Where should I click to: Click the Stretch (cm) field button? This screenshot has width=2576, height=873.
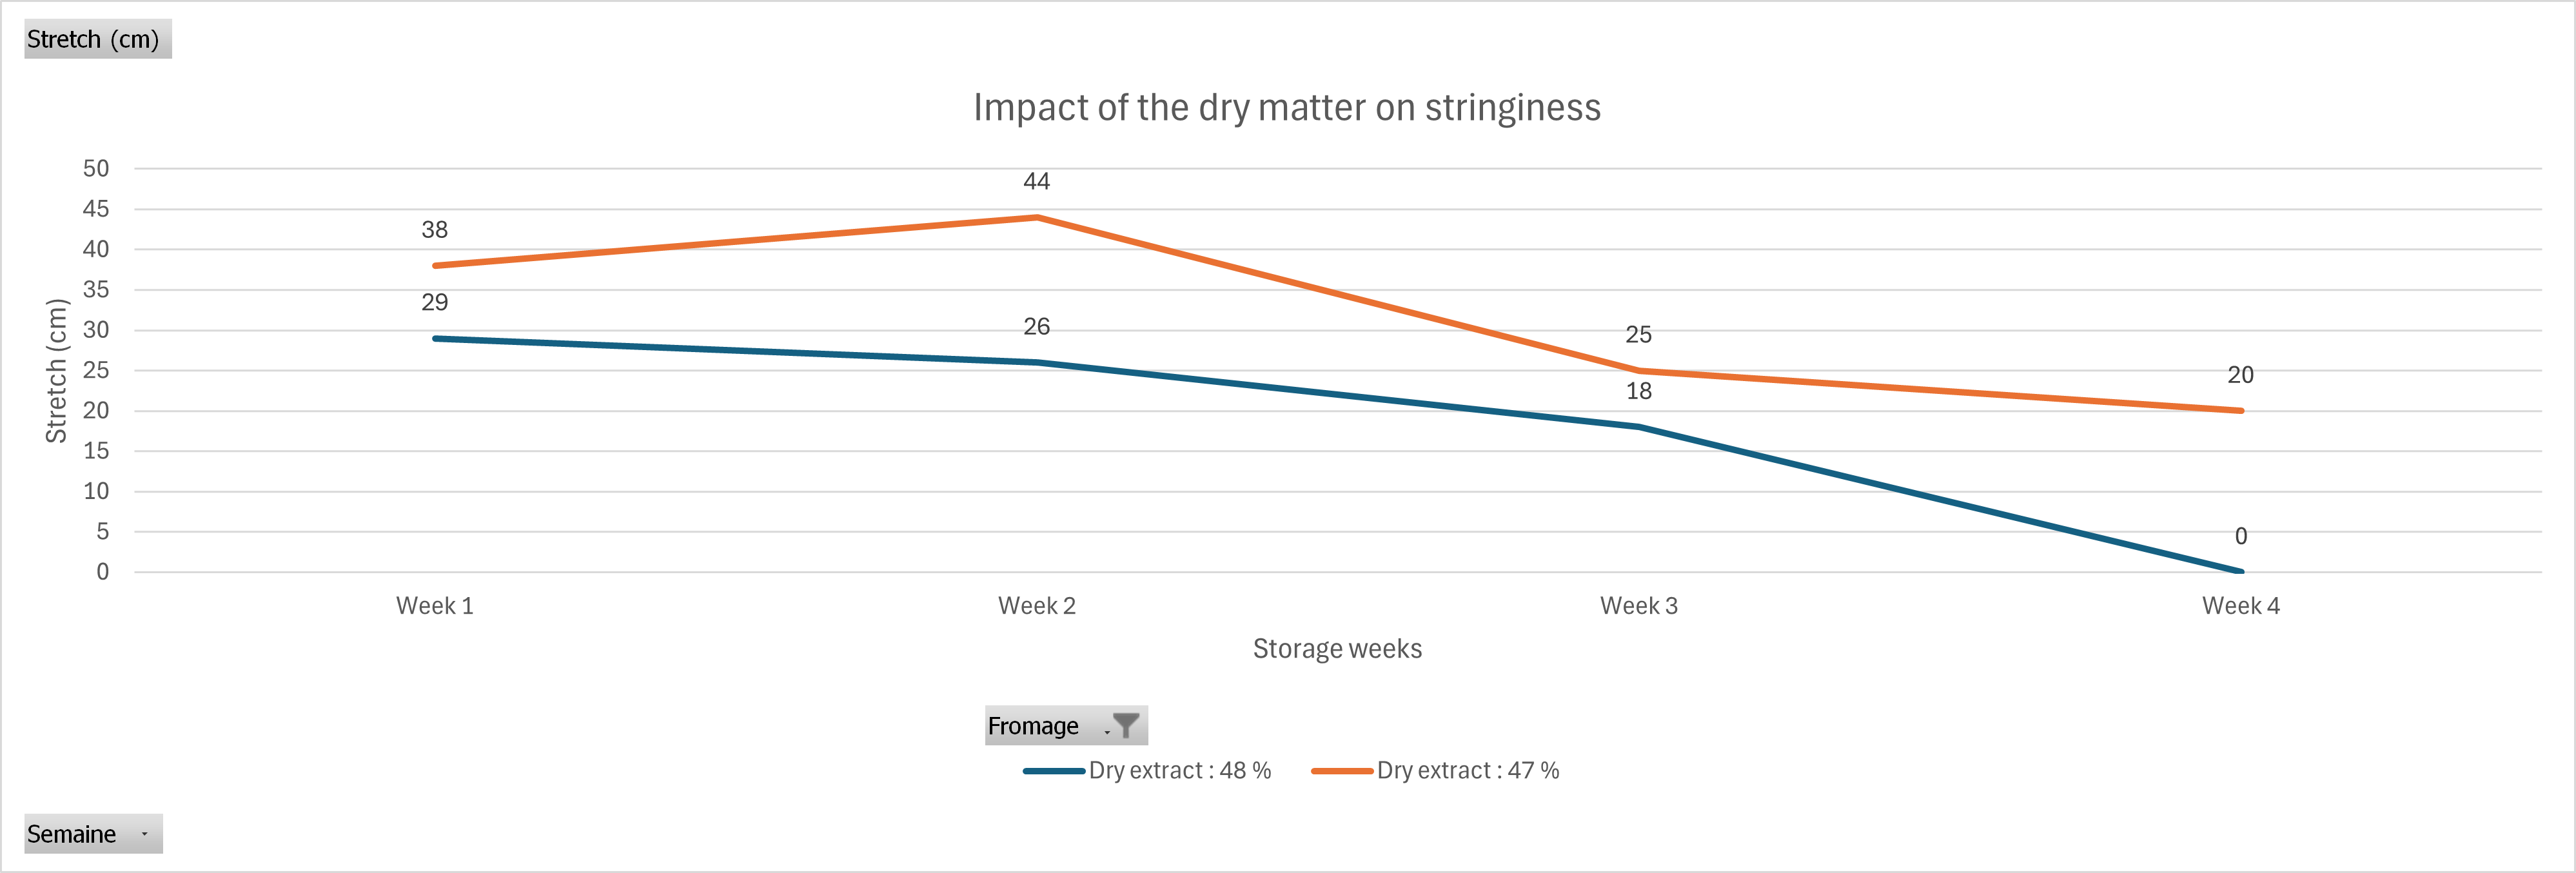(x=98, y=39)
